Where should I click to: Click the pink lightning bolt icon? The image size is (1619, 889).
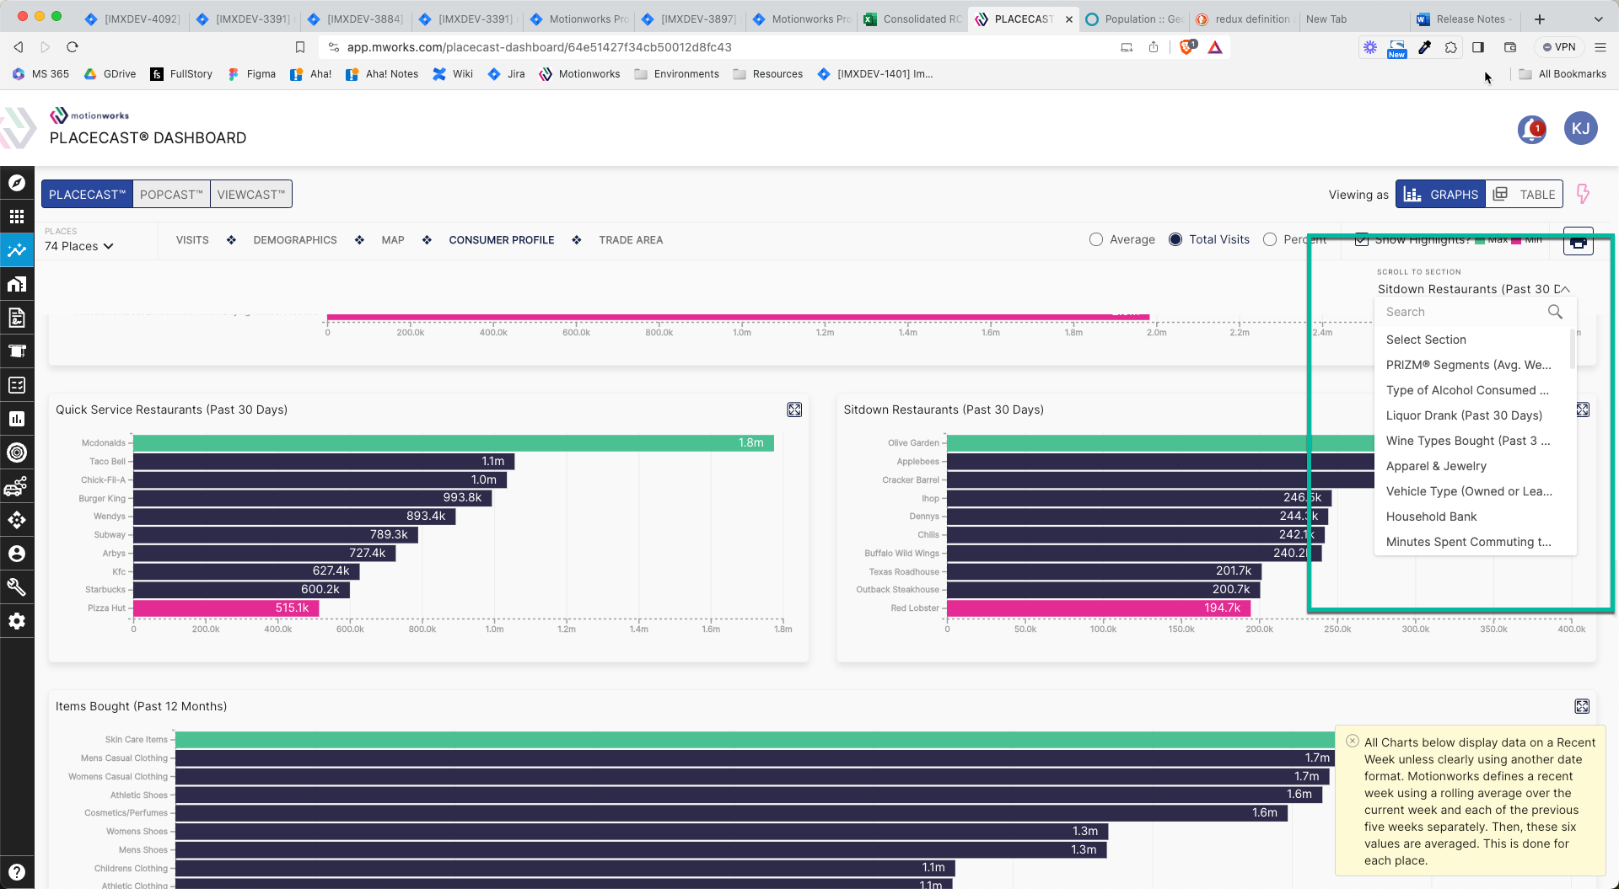(x=1583, y=194)
